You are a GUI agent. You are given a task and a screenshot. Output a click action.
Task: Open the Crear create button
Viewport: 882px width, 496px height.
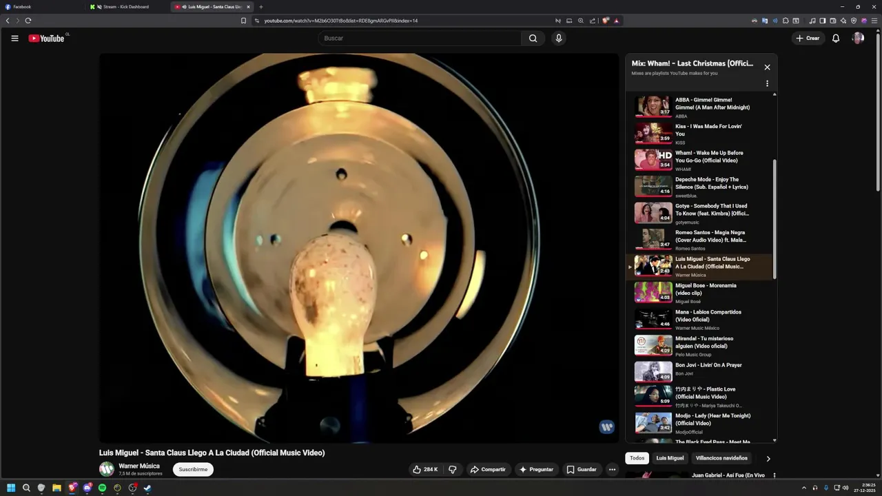(x=808, y=38)
